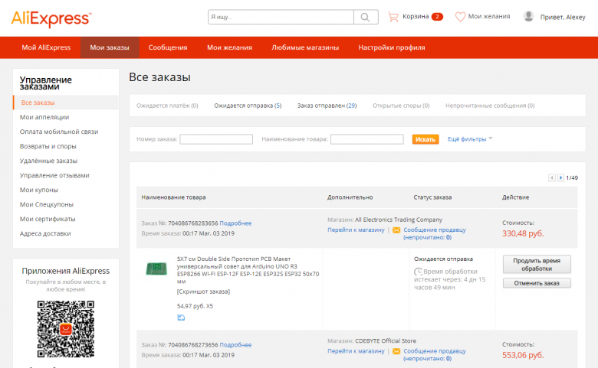
Task: Select the 'Заказ отправлен (29)' tab
Action: pos(327,106)
